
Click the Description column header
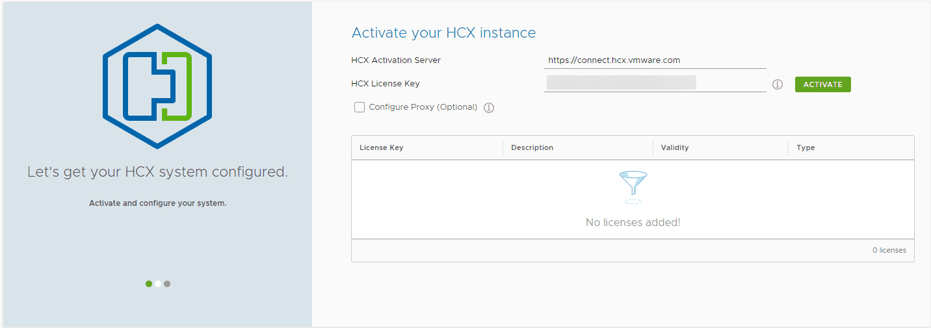pos(532,147)
